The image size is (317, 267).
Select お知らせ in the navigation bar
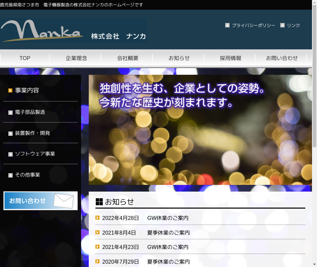[179, 58]
